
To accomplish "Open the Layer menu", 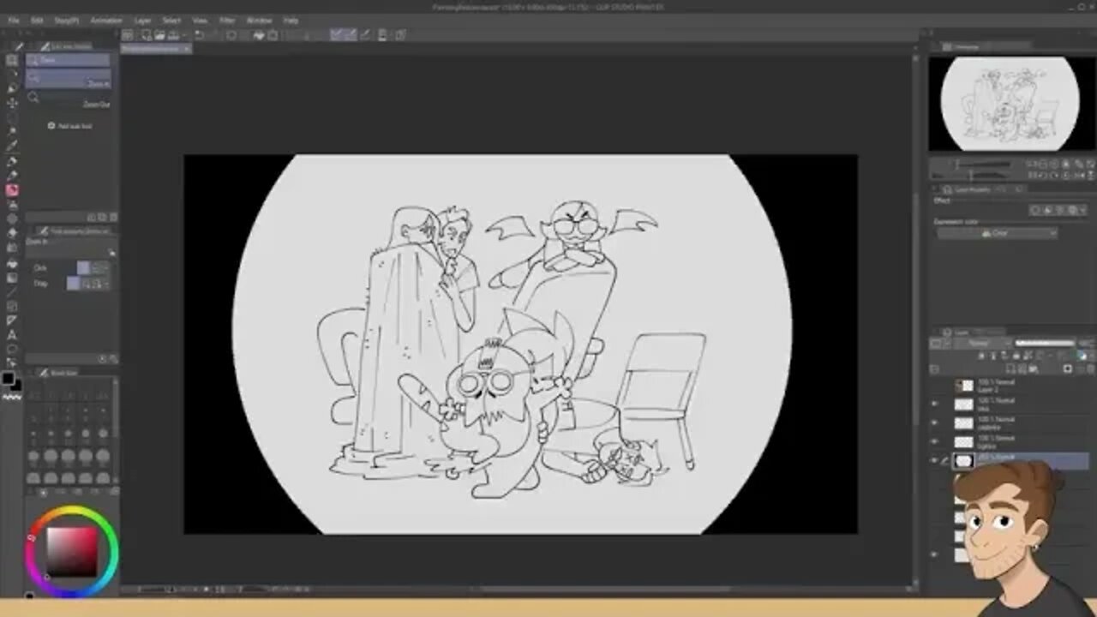I will (142, 20).
